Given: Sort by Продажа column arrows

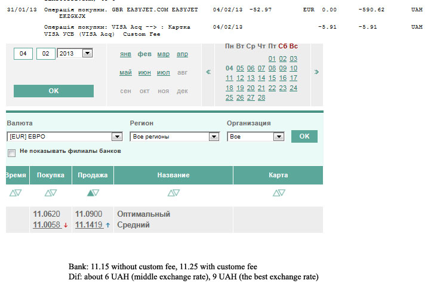Looking at the screenshot, I should pyautogui.click(x=93, y=193).
